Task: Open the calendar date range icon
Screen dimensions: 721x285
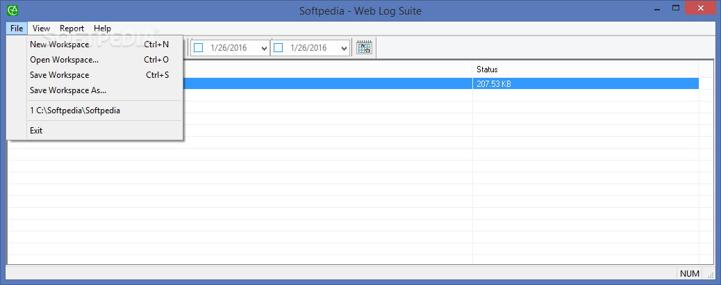Action: pos(364,47)
